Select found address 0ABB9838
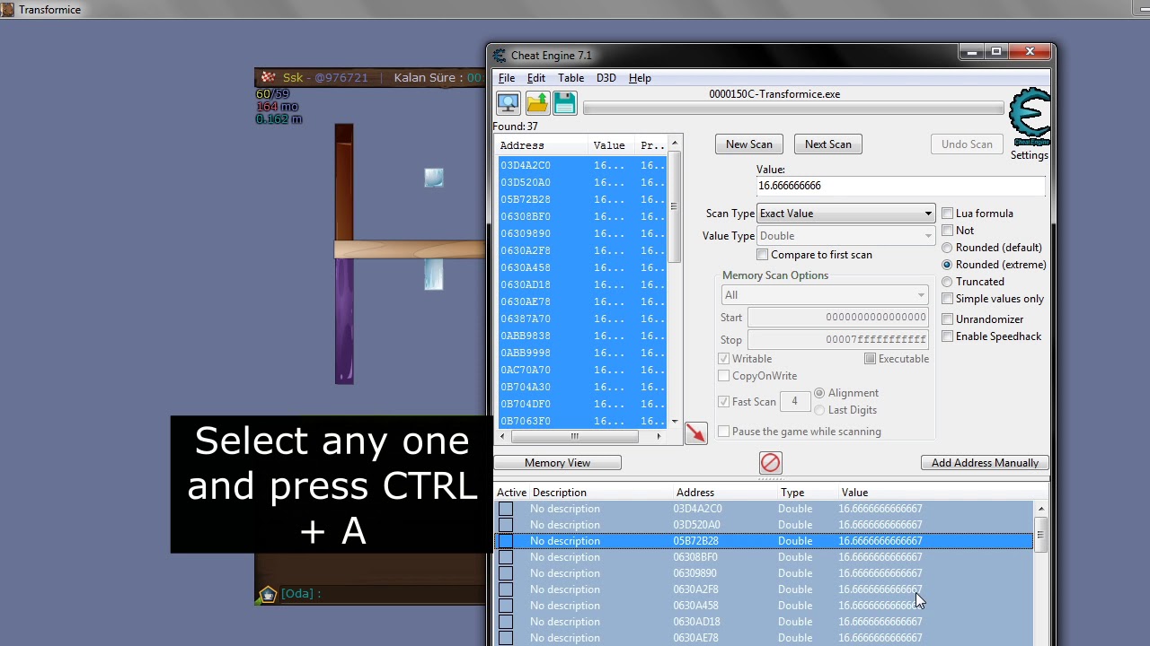Image resolution: width=1150 pixels, height=646 pixels. point(526,336)
